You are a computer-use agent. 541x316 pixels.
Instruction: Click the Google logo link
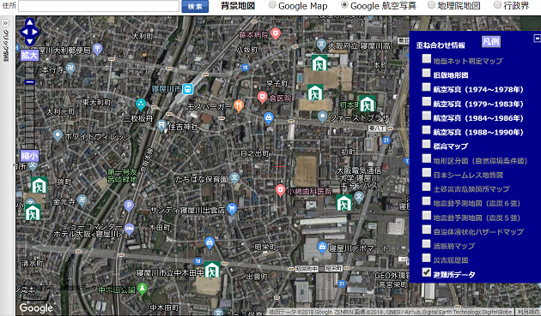click(36, 307)
